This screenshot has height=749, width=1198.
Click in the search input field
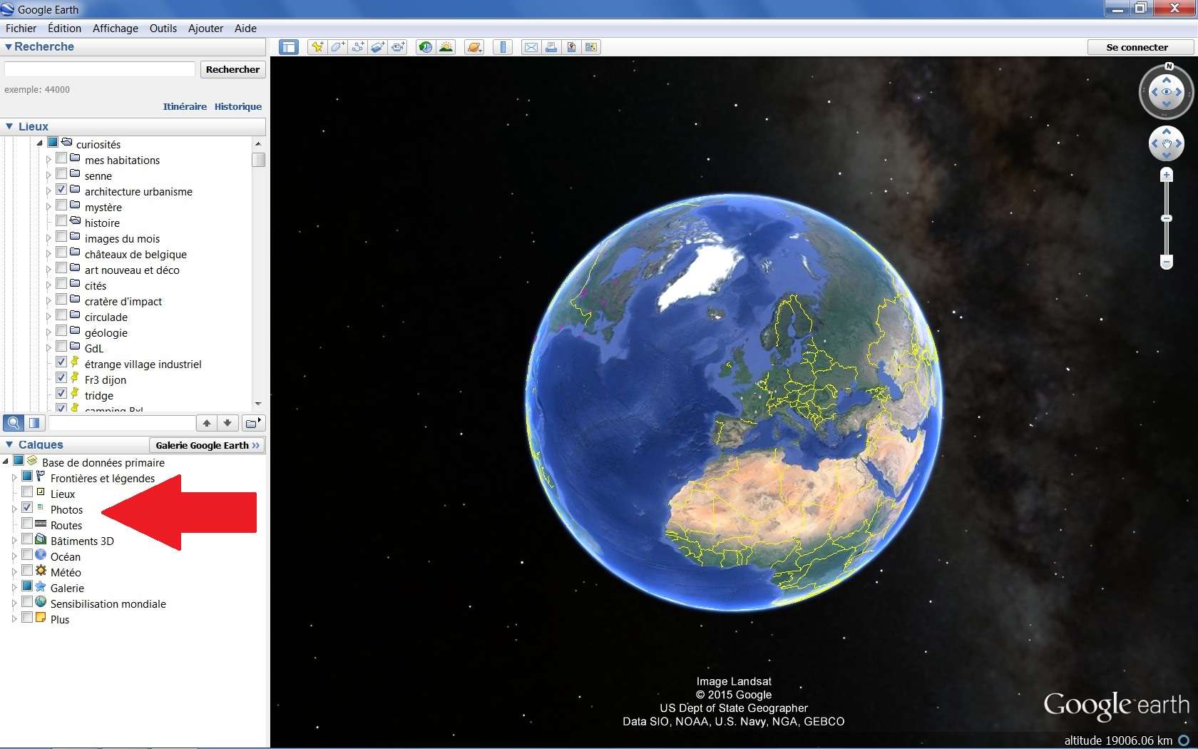click(100, 69)
